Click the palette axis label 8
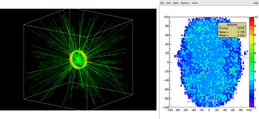This screenshot has height=119, width=259. 255,35
